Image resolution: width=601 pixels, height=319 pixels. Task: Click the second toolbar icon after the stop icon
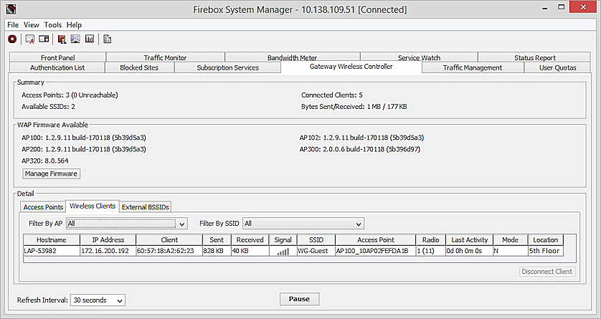point(29,39)
